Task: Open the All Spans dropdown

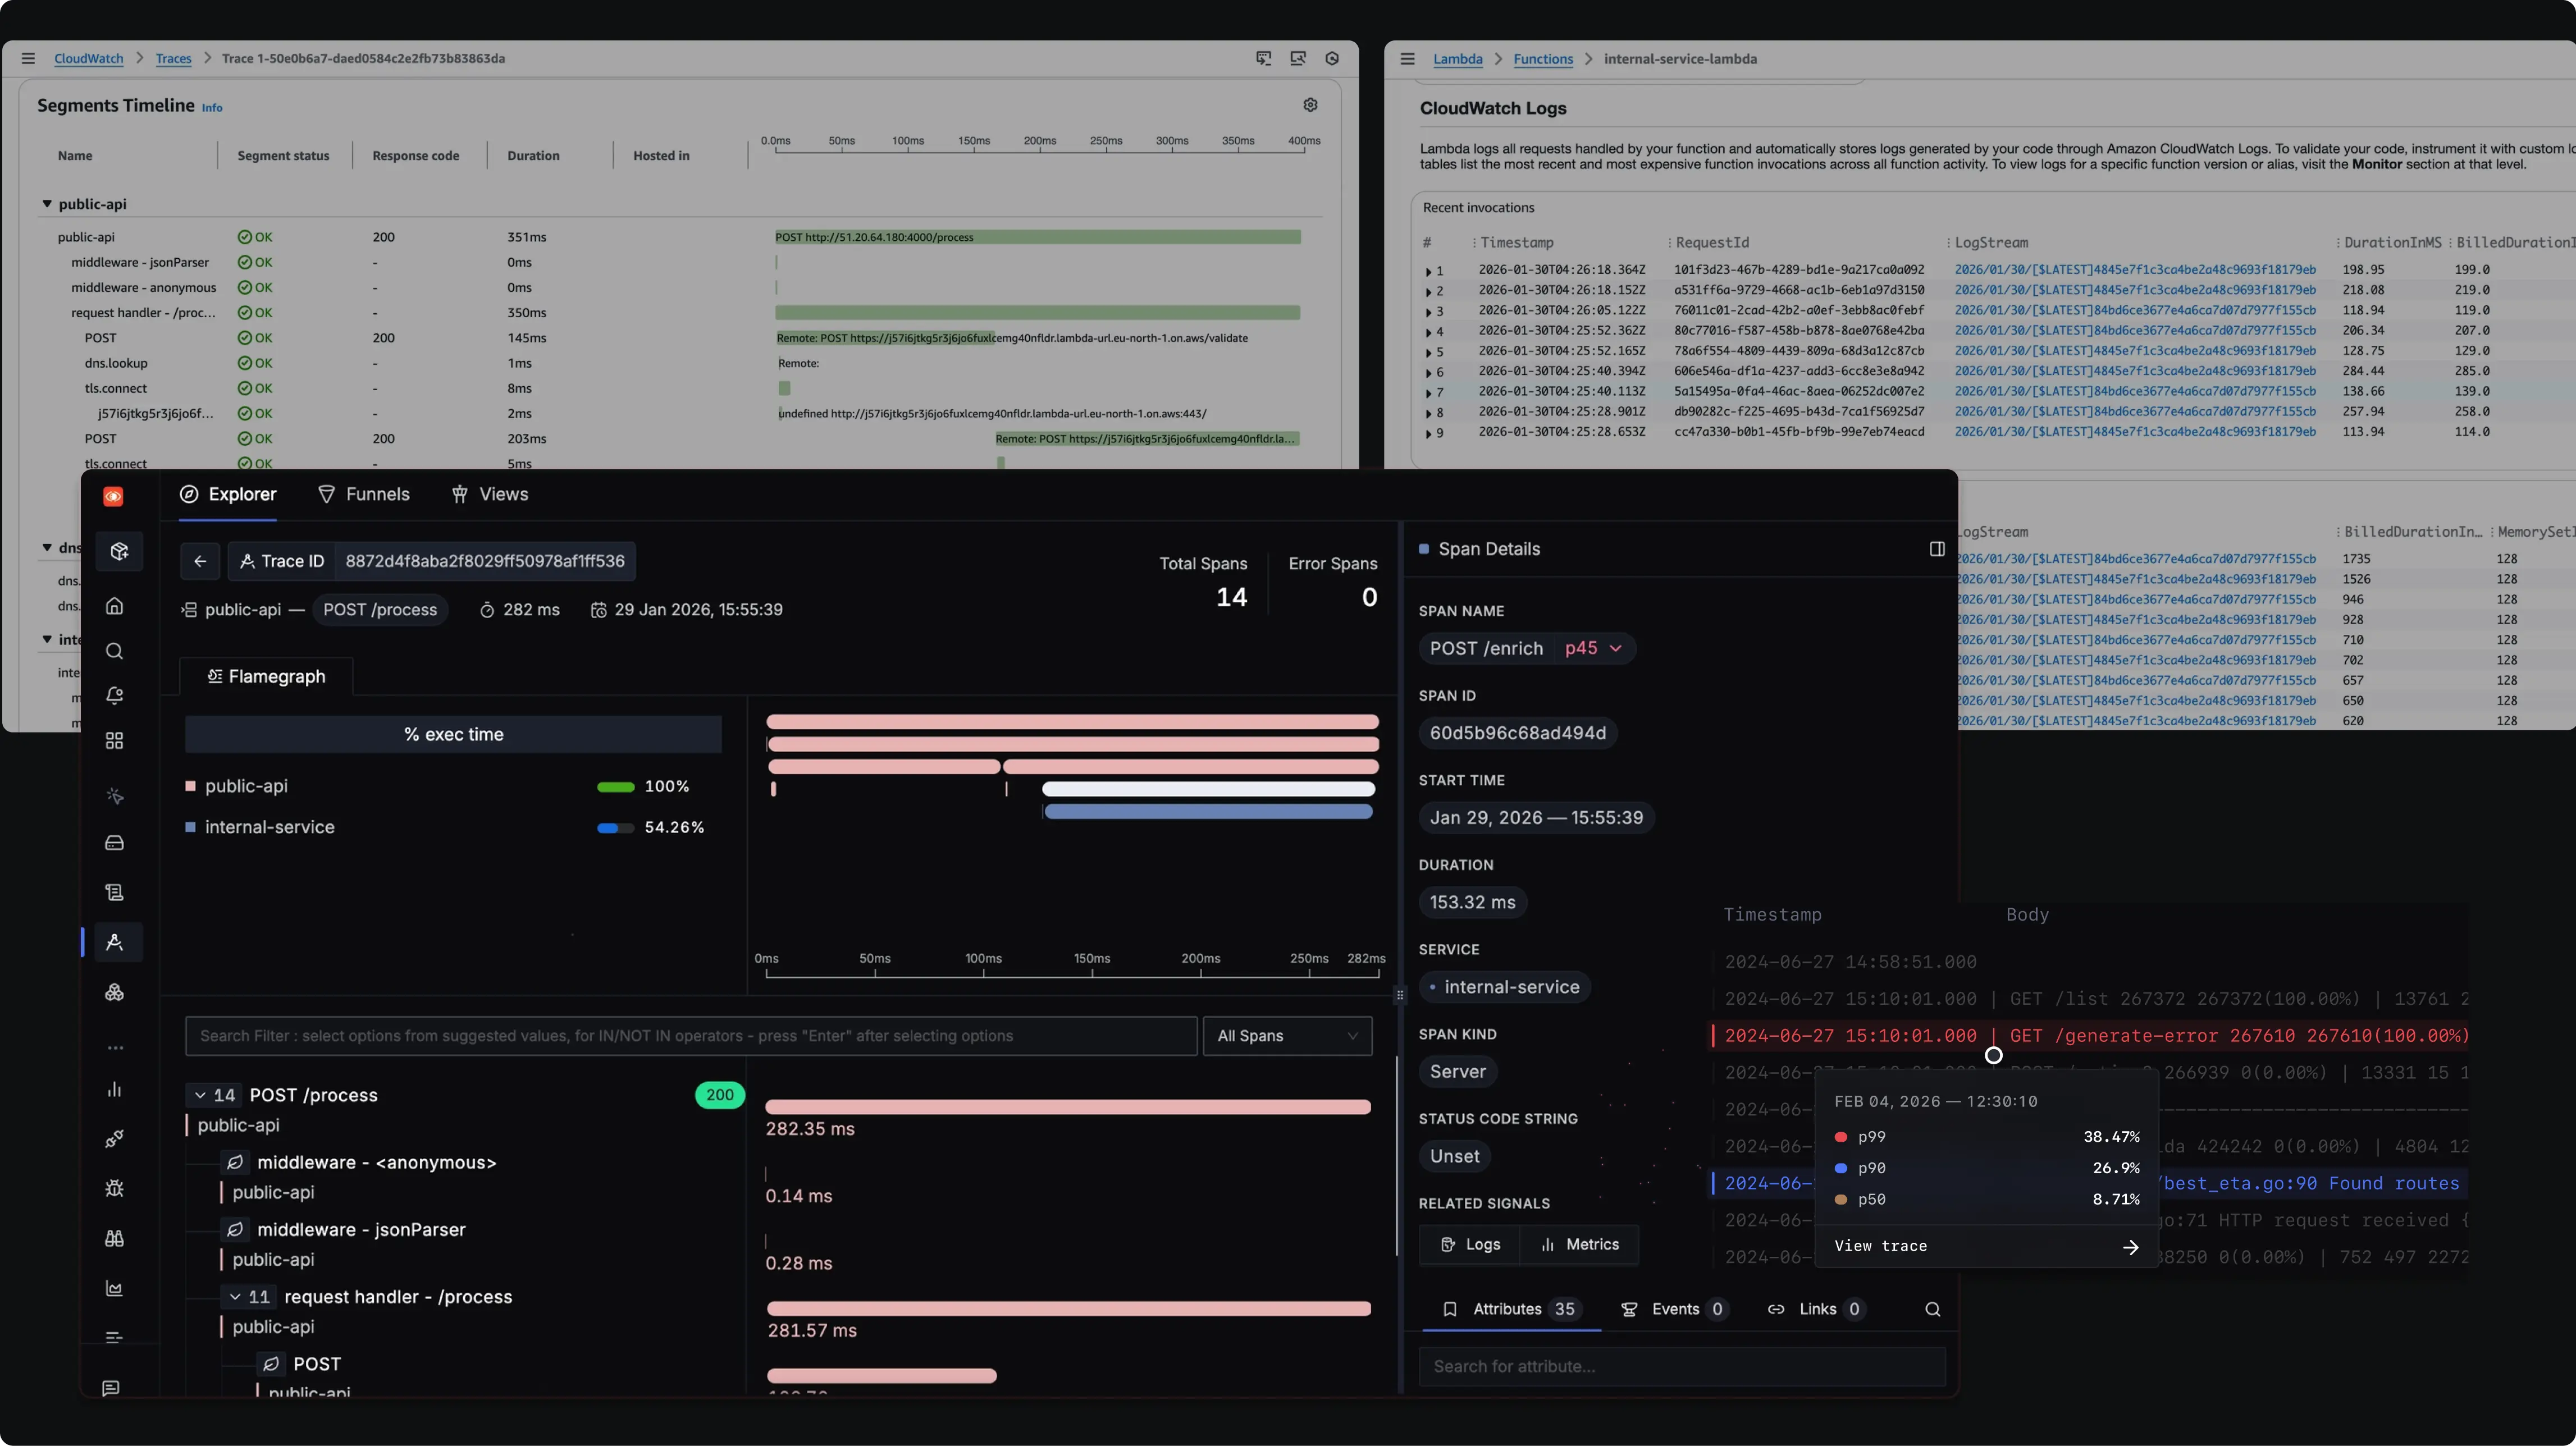Action: [1287, 1036]
